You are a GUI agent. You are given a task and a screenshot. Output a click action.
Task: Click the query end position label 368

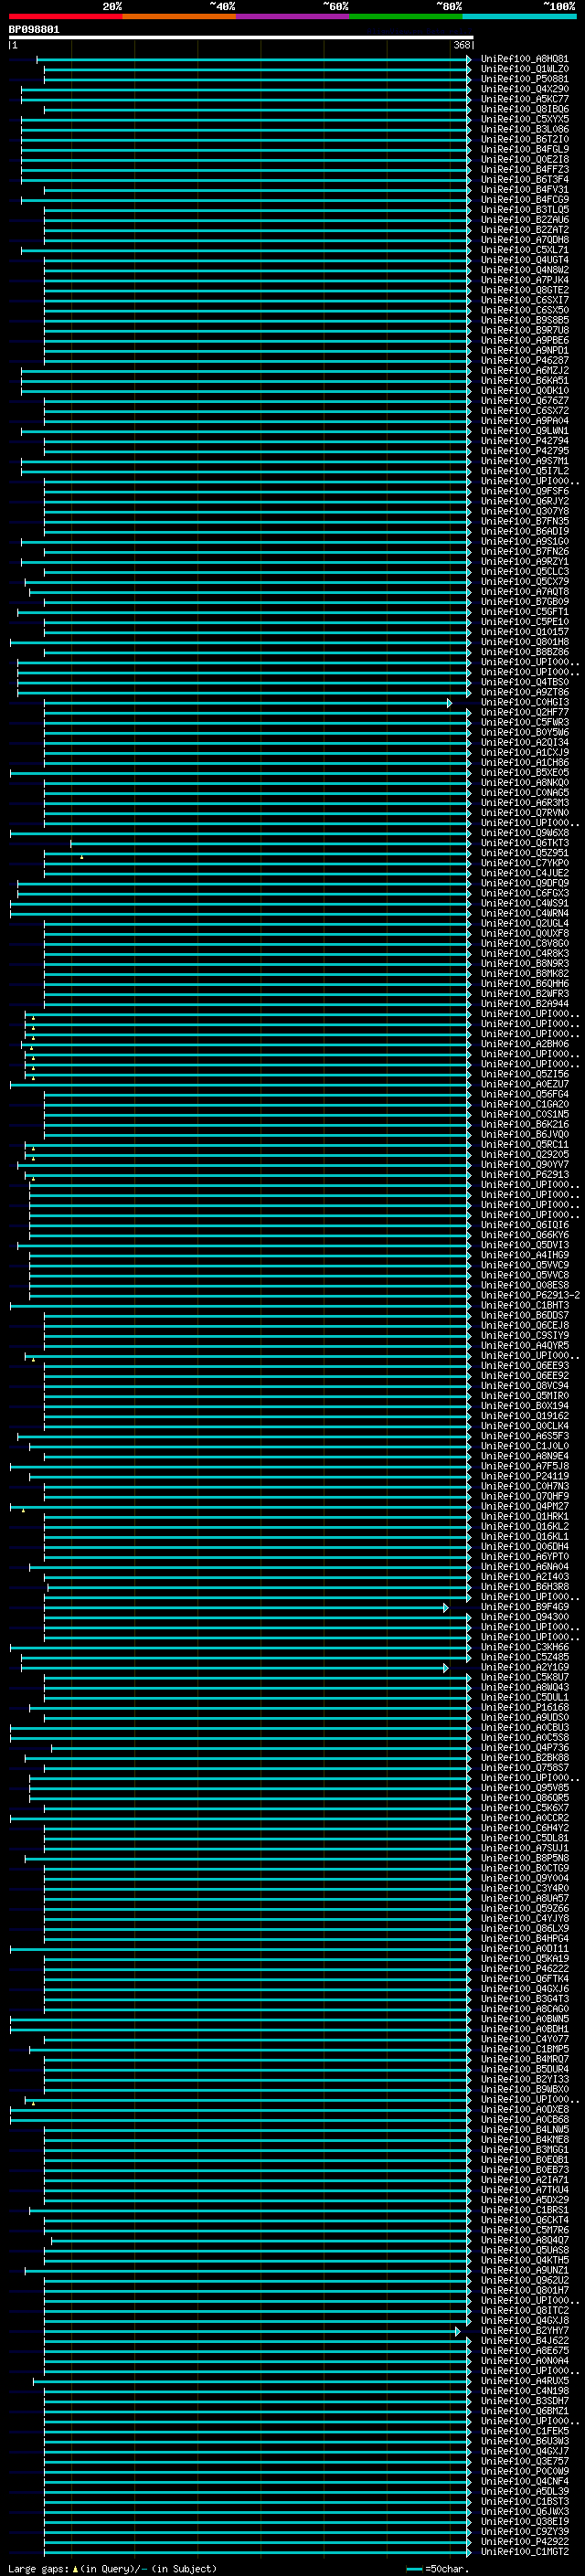pos(461,45)
